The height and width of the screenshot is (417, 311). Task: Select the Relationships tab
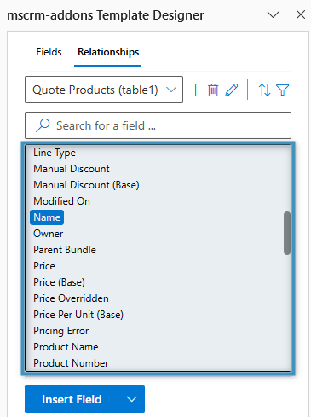pos(108,52)
